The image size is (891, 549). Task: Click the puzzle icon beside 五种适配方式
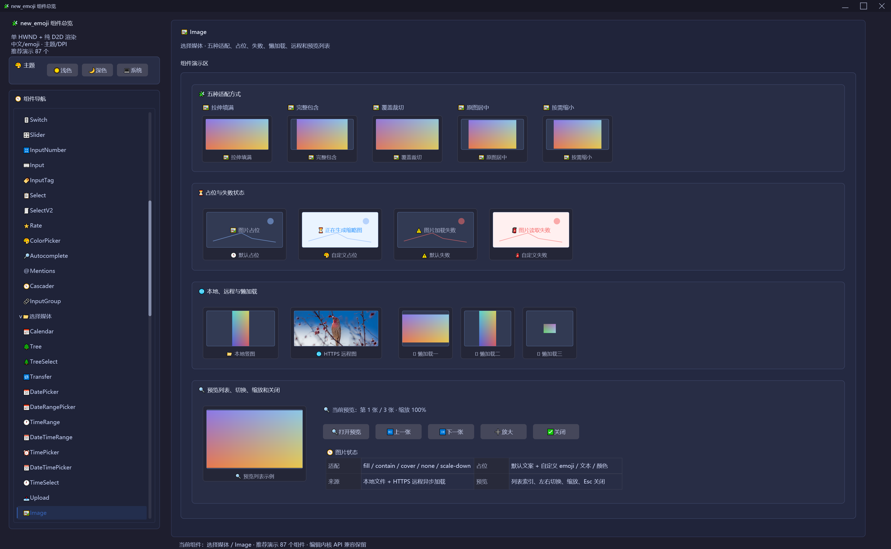click(202, 94)
